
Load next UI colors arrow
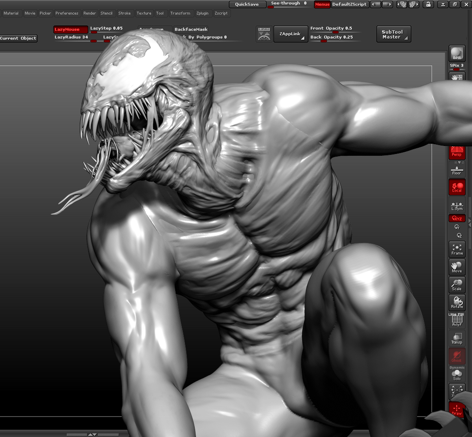(x=387, y=4)
